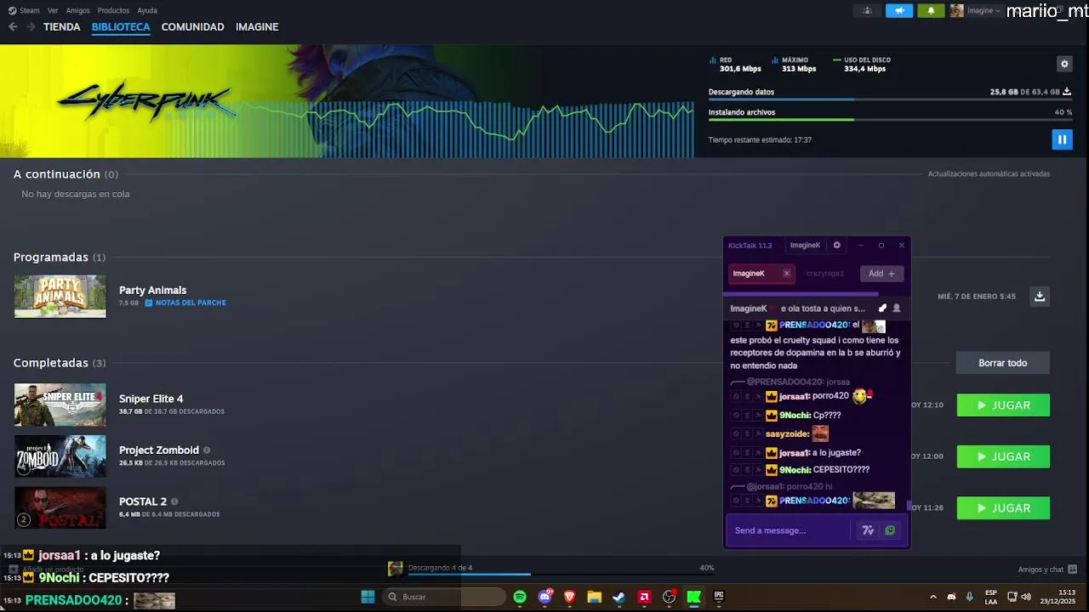The height and width of the screenshot is (612, 1089).
Task: Click bottom Descargando 4 de 4 progress bar
Action: point(561,575)
